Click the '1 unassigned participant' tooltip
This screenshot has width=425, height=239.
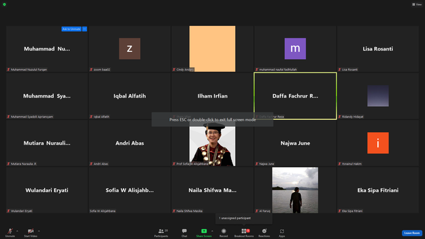coord(244,218)
